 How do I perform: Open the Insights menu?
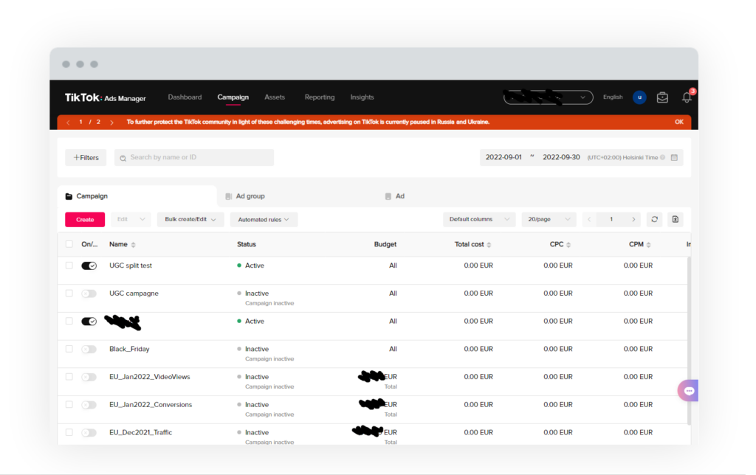(362, 97)
